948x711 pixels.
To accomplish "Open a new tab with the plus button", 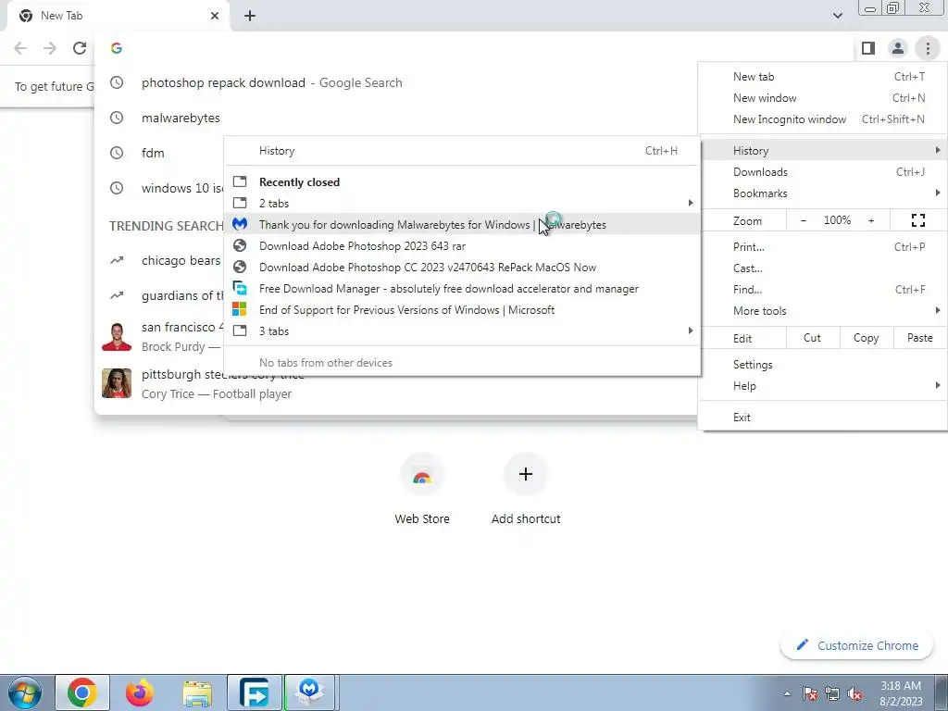I will point(250,16).
